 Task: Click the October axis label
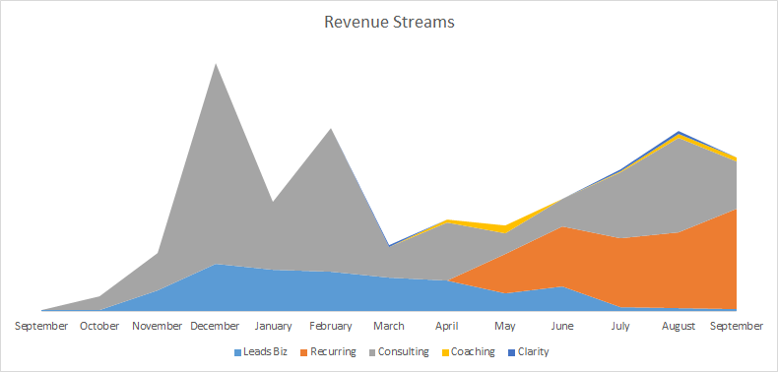click(99, 327)
